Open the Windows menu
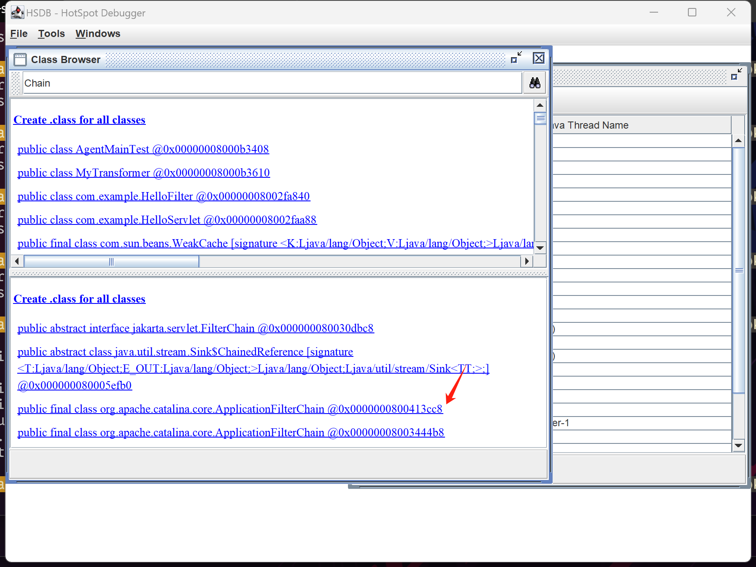Viewport: 756px width, 567px height. tap(97, 34)
